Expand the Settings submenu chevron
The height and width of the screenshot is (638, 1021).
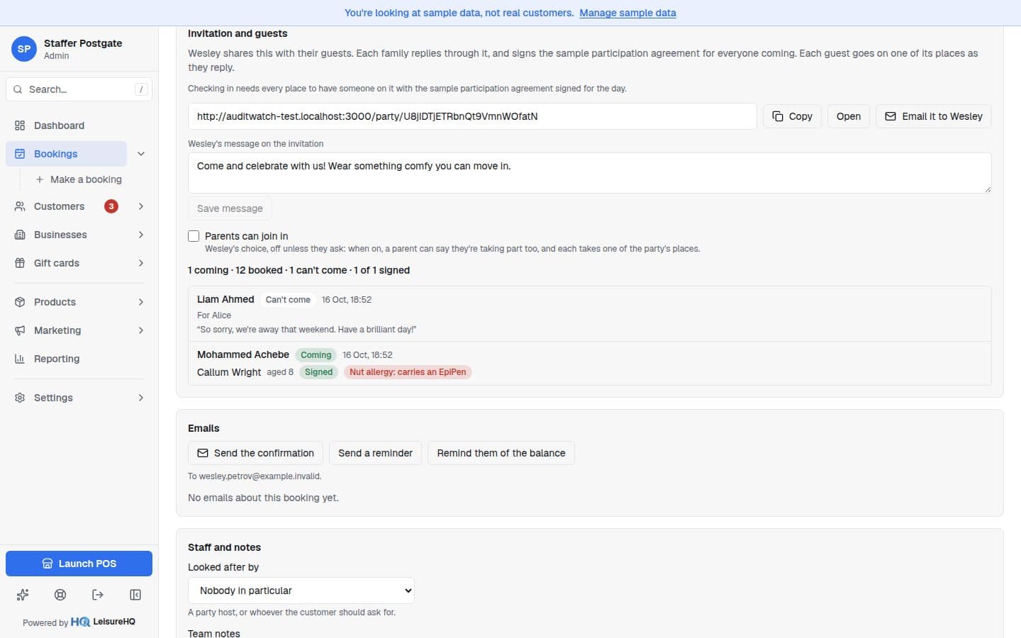(141, 398)
